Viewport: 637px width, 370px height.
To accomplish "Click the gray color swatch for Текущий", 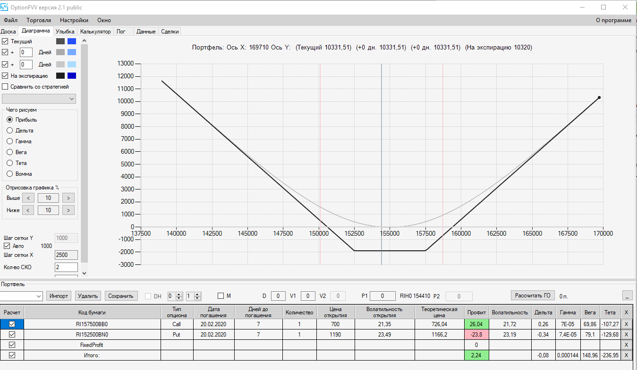I will click(60, 41).
